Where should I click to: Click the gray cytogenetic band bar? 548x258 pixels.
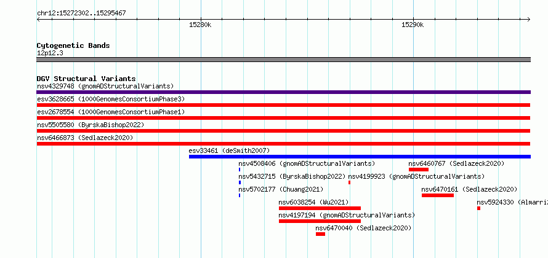[x=283, y=60]
